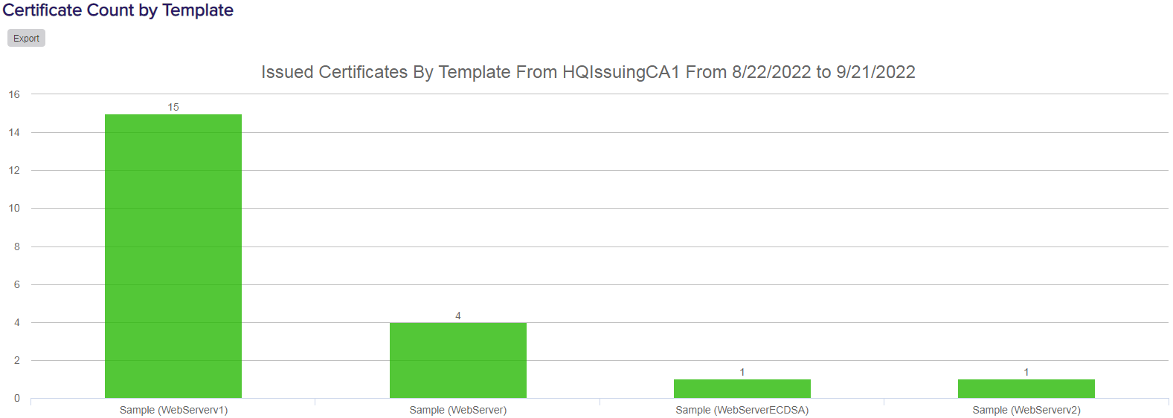Click the Sample (WebServerECDSA) green bar
The image size is (1173, 418).
tap(742, 388)
